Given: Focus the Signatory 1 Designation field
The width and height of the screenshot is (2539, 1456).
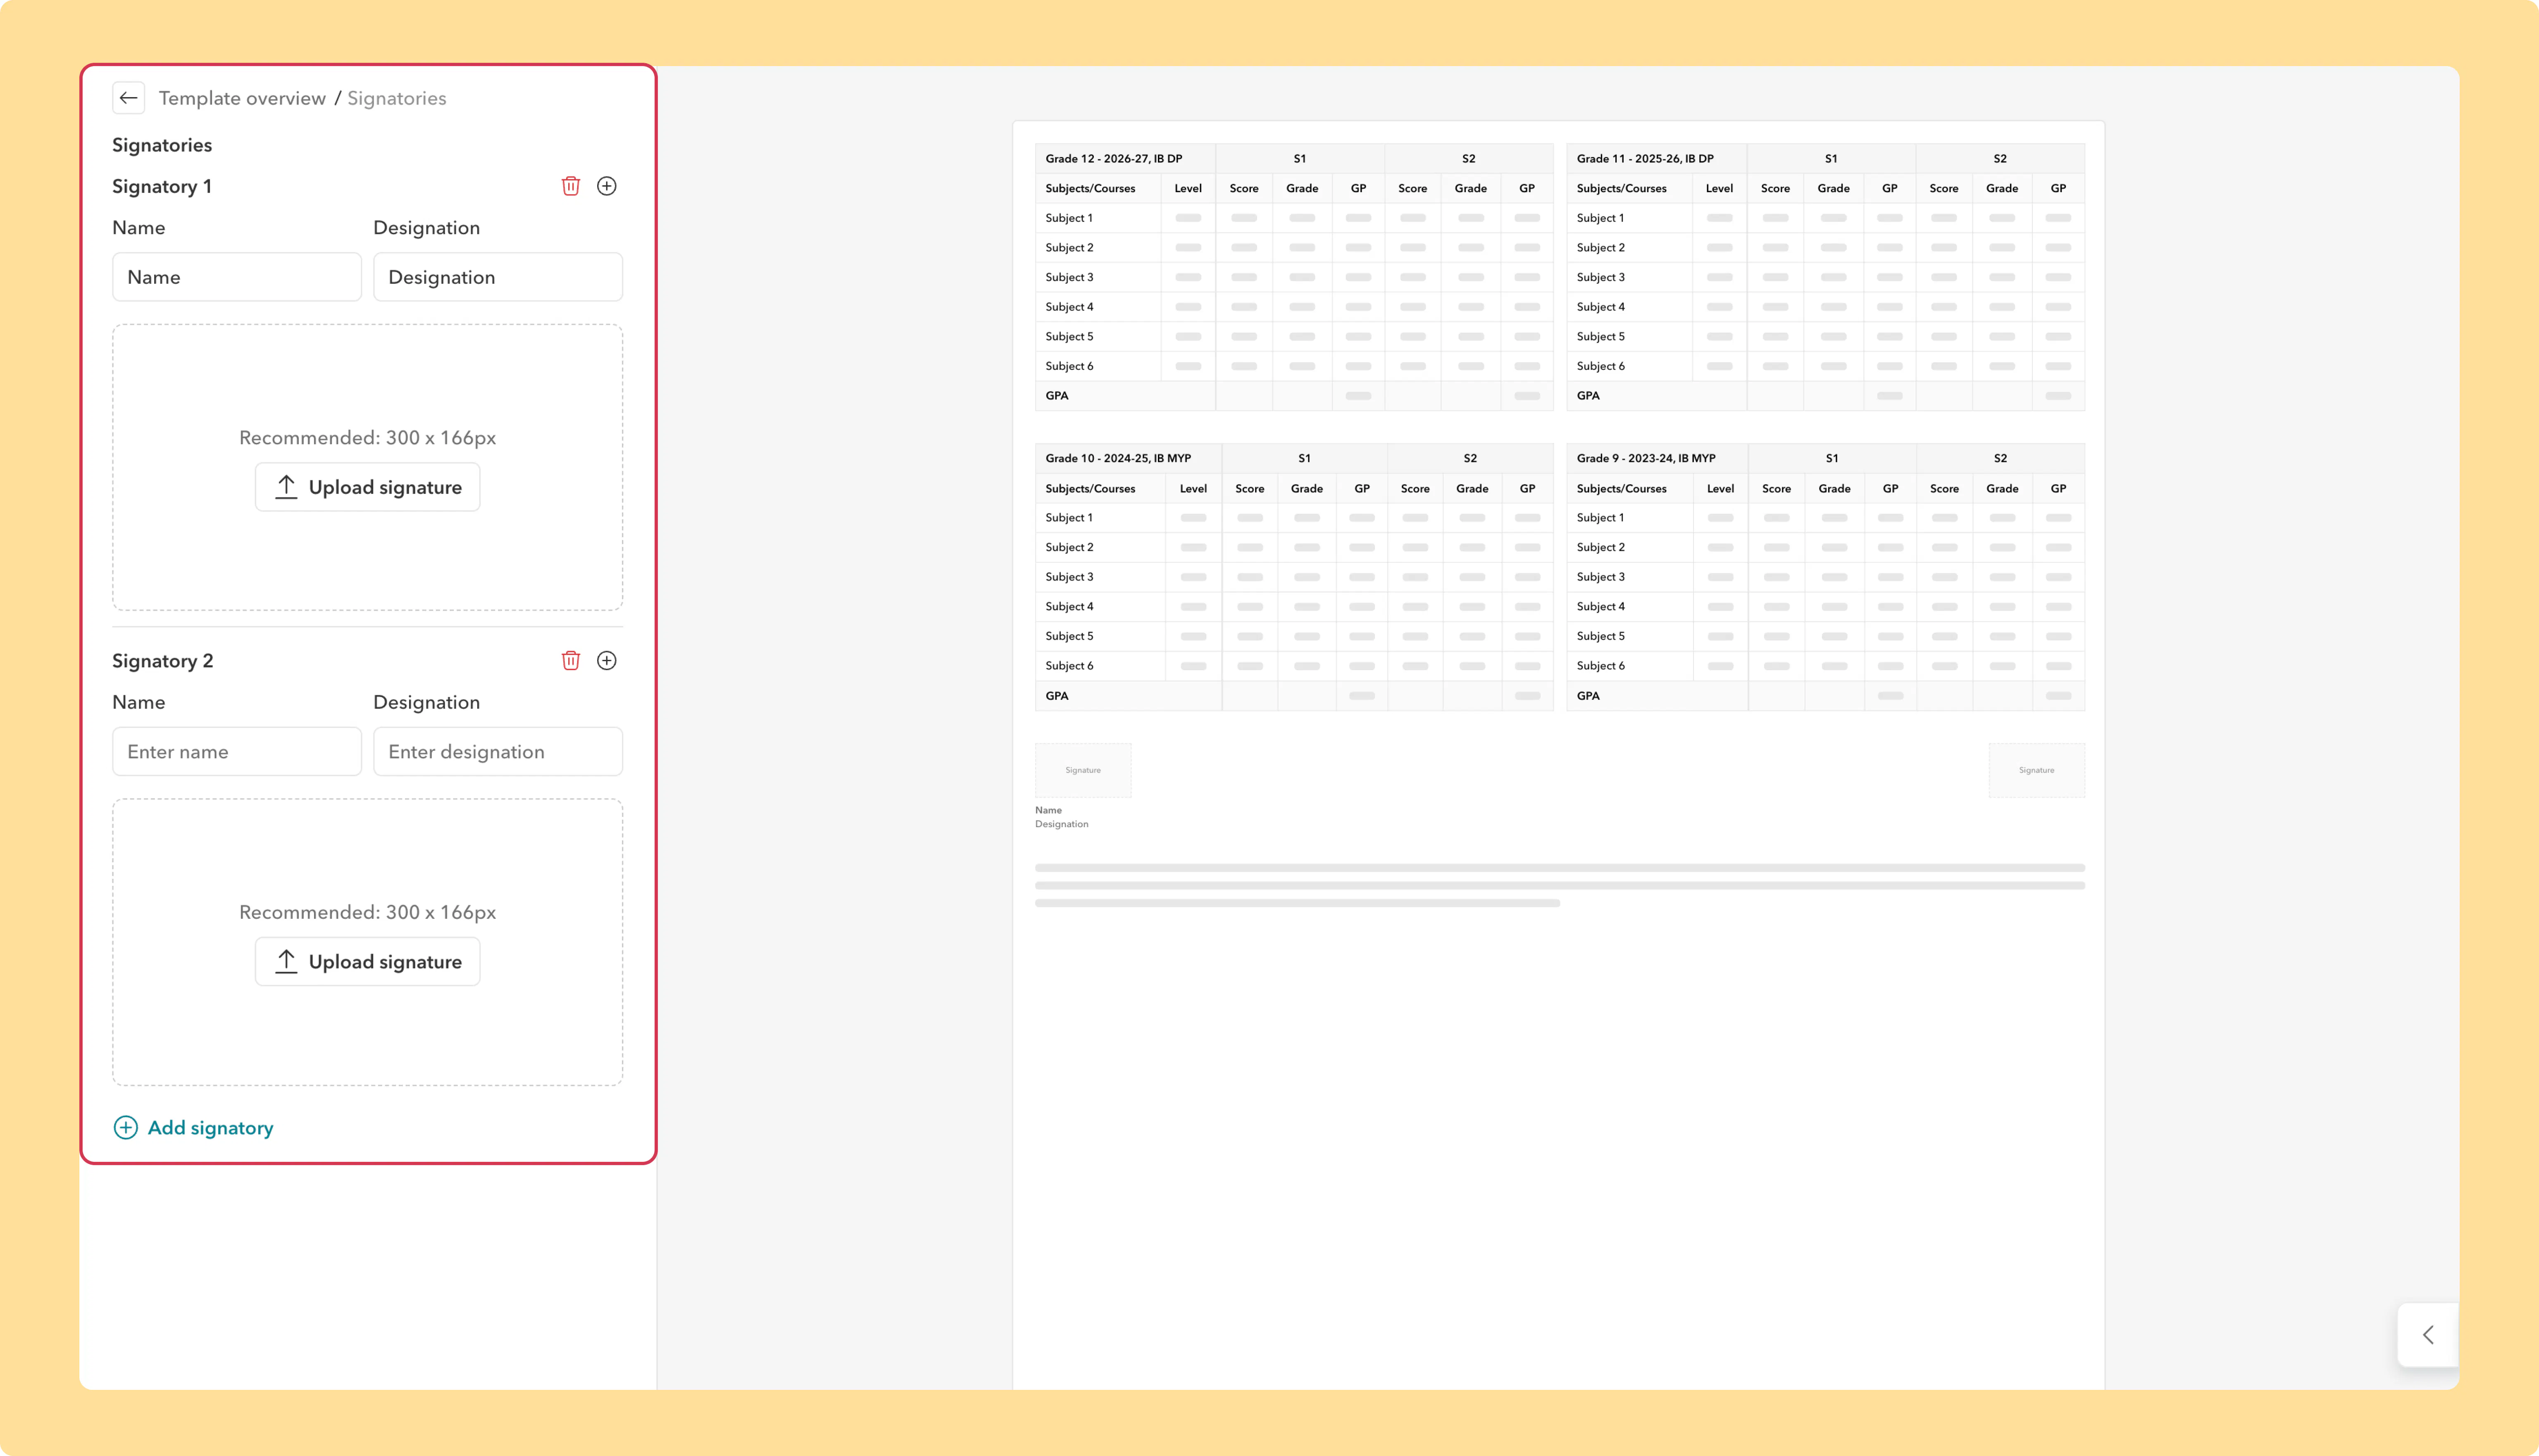Looking at the screenshot, I should (x=498, y=277).
